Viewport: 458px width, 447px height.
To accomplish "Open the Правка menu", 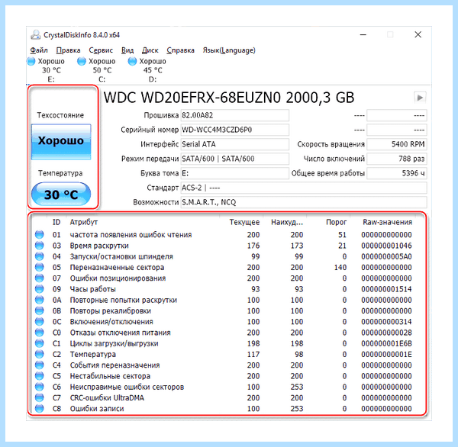I will coord(69,50).
